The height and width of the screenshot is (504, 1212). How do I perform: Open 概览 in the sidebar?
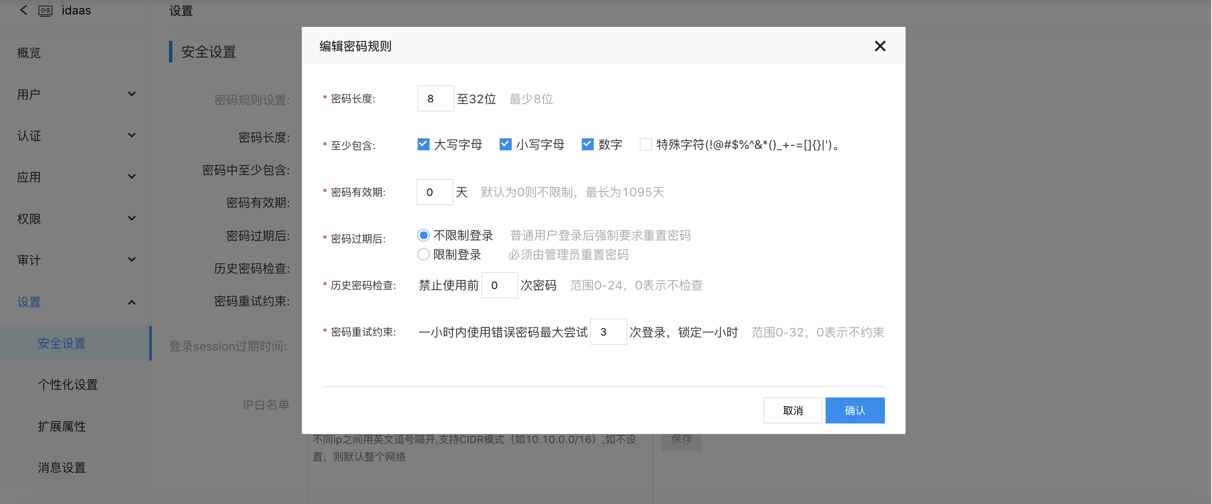coord(29,53)
